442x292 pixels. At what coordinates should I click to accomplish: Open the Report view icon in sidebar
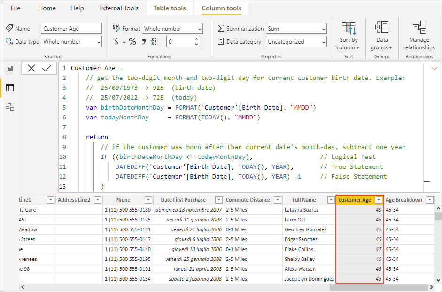[x=10, y=69]
